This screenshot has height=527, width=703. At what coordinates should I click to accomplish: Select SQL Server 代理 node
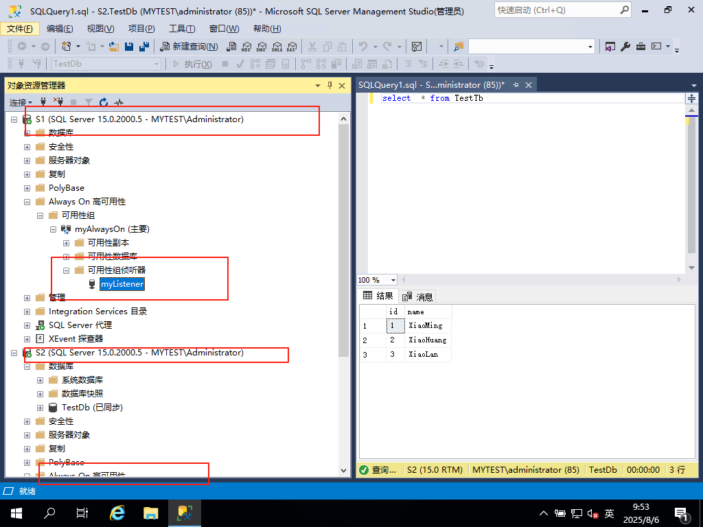pyautogui.click(x=80, y=325)
